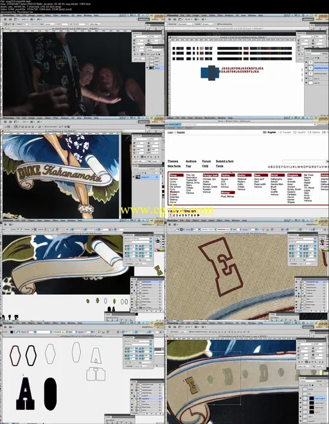Viewport: 329px width, 424px height.
Task: Click Layers panel trash icon in scroll-banner frame
Action: (159, 311)
